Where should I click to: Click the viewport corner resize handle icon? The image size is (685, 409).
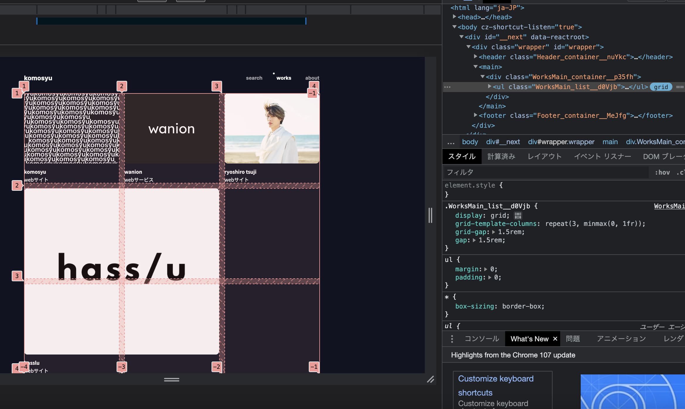[430, 379]
